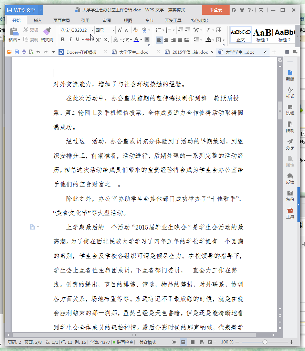Open the bullets list dropdown arrow
This screenshot has width=305, height=351.
(x=164, y=30)
